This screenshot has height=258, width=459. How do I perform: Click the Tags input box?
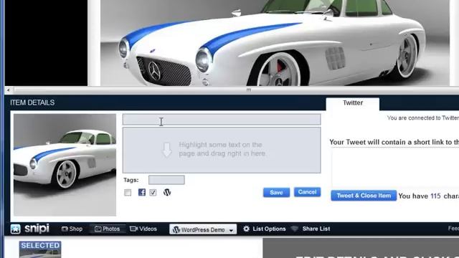tap(166, 180)
